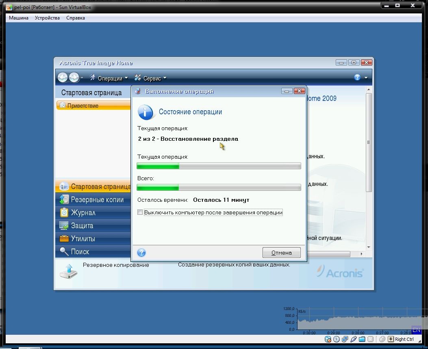Click the Утилиты toolbox icon
Image resolution: width=428 pixels, height=349 pixels.
(x=64, y=238)
